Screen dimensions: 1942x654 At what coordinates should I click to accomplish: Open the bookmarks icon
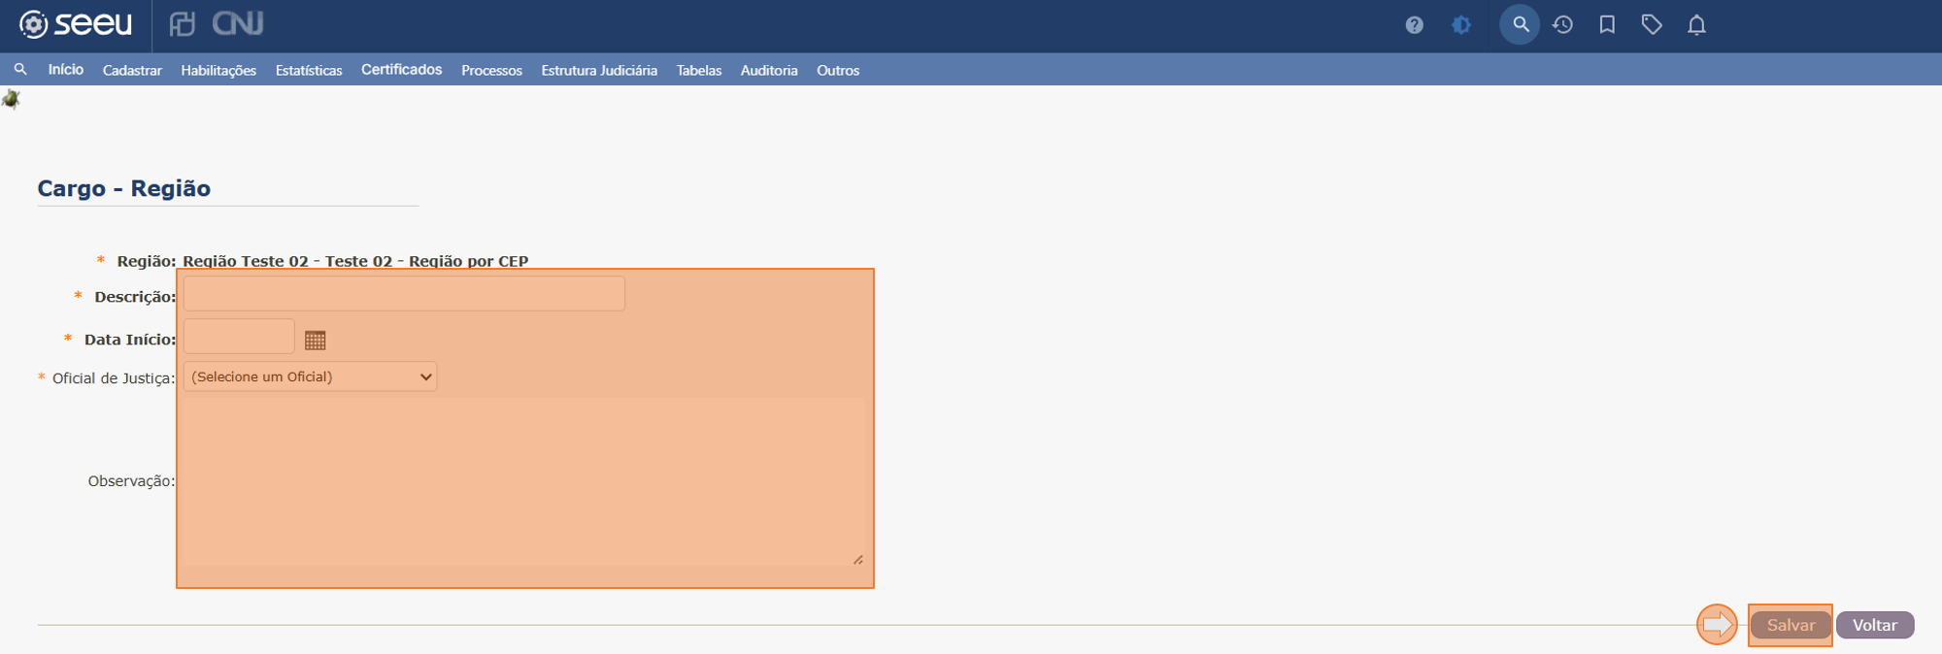tap(1607, 25)
